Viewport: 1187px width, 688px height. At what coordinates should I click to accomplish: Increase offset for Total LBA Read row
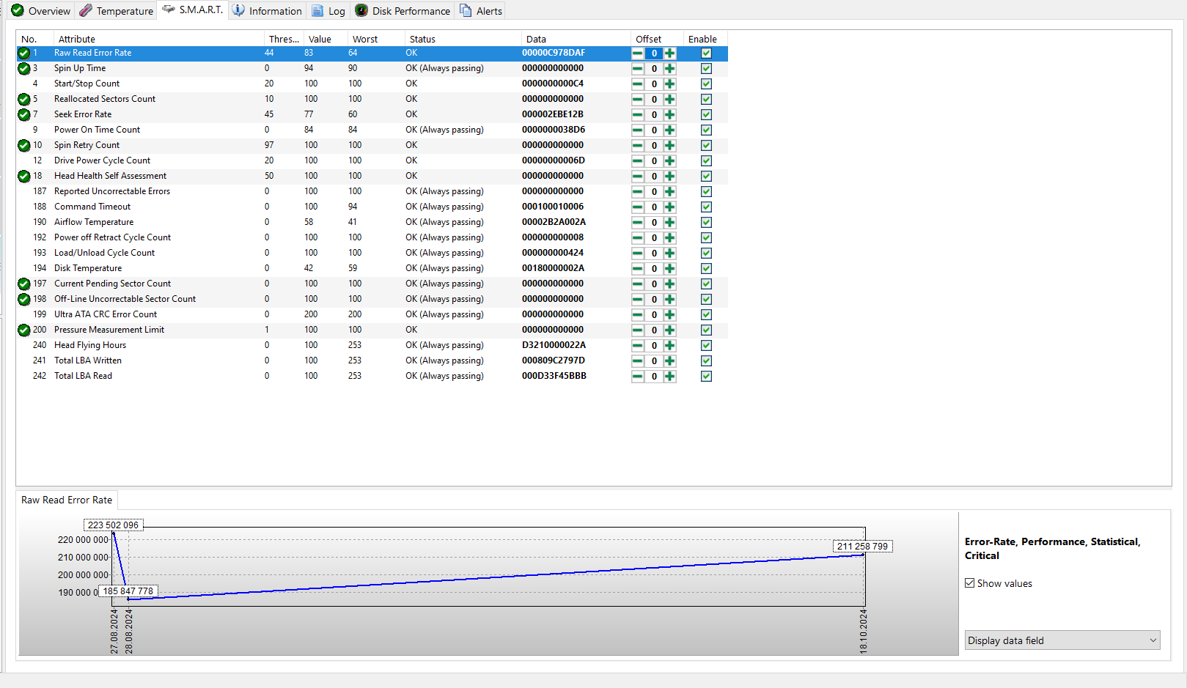tap(669, 377)
